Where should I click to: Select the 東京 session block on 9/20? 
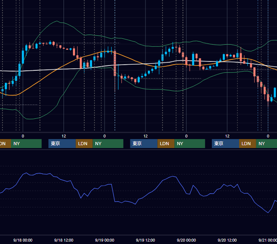tap(226, 144)
